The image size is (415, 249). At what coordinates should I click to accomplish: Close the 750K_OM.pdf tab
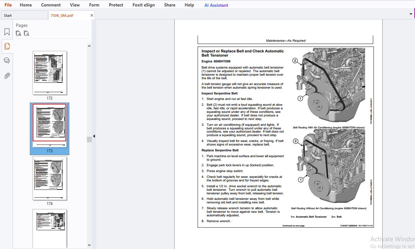coord(92,15)
